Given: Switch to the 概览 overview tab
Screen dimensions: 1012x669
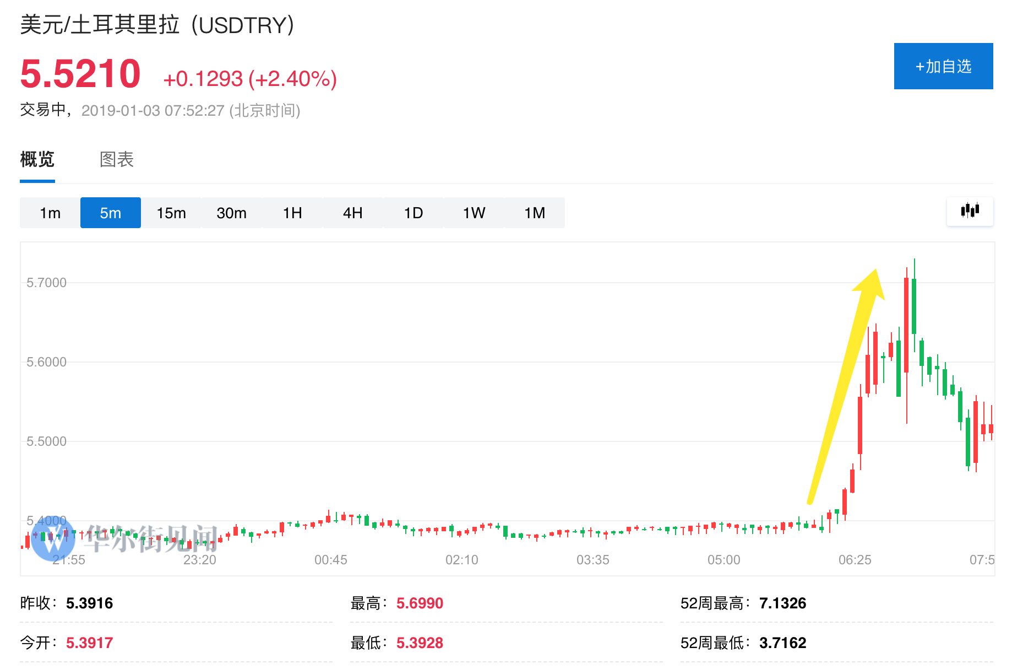Looking at the screenshot, I should click(37, 160).
